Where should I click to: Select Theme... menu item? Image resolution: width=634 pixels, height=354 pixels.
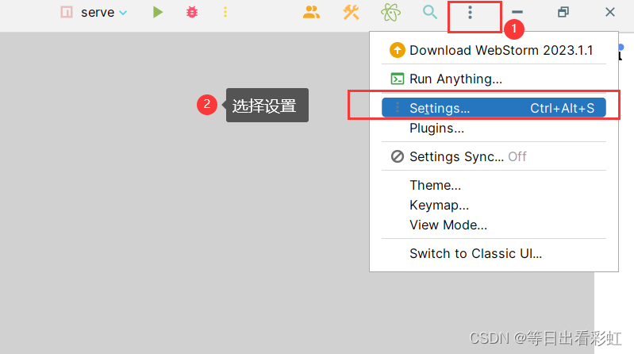[x=494, y=185]
